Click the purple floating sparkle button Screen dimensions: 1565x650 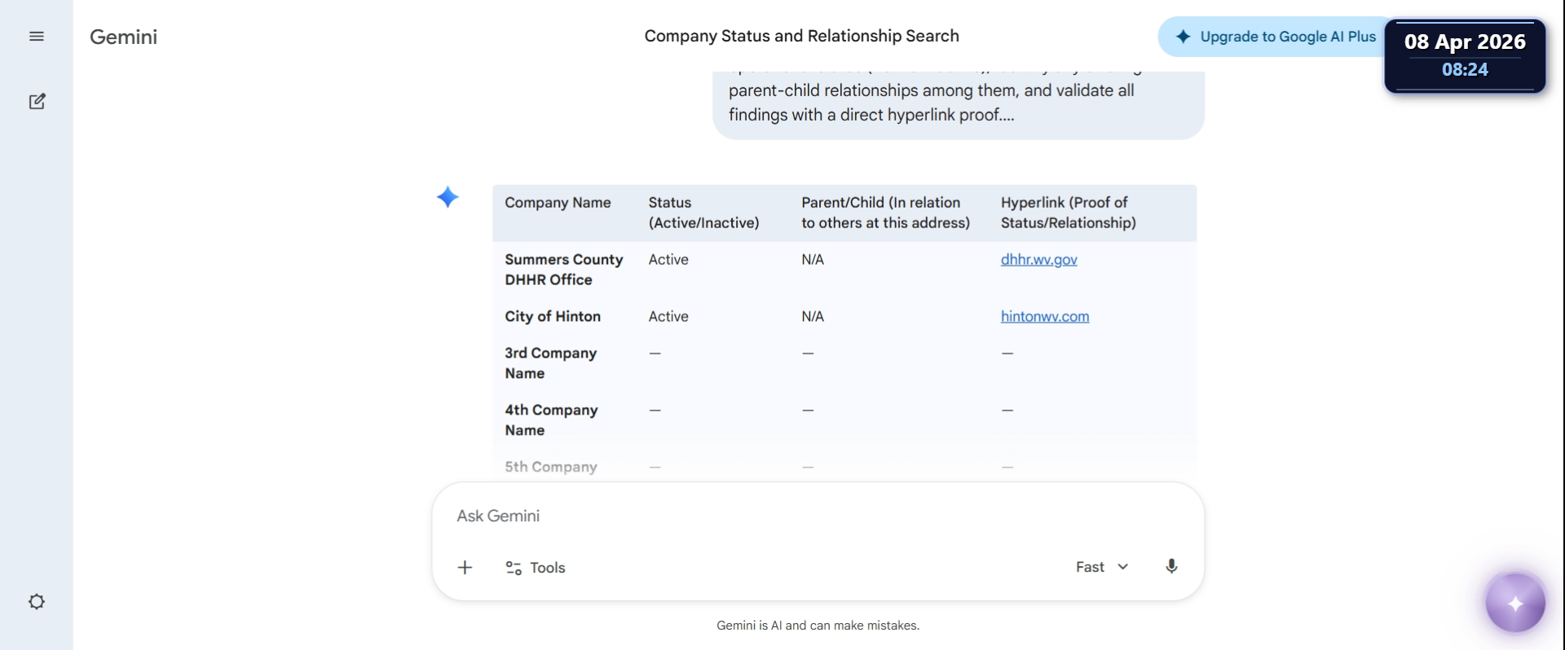coord(1515,604)
